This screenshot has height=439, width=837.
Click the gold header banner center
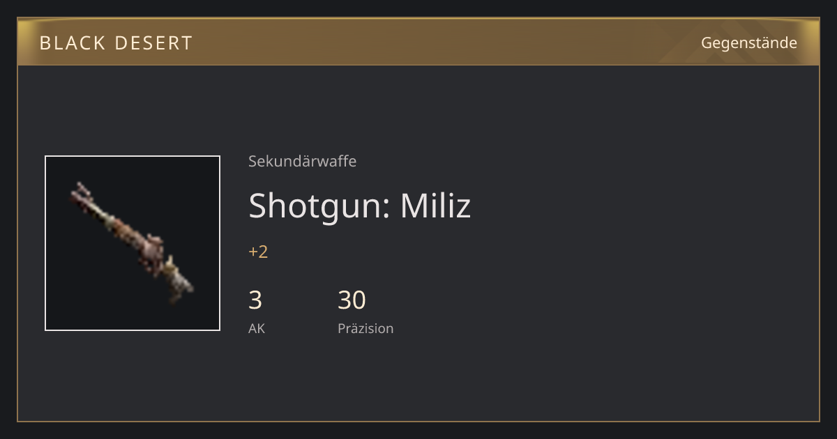tap(418, 42)
